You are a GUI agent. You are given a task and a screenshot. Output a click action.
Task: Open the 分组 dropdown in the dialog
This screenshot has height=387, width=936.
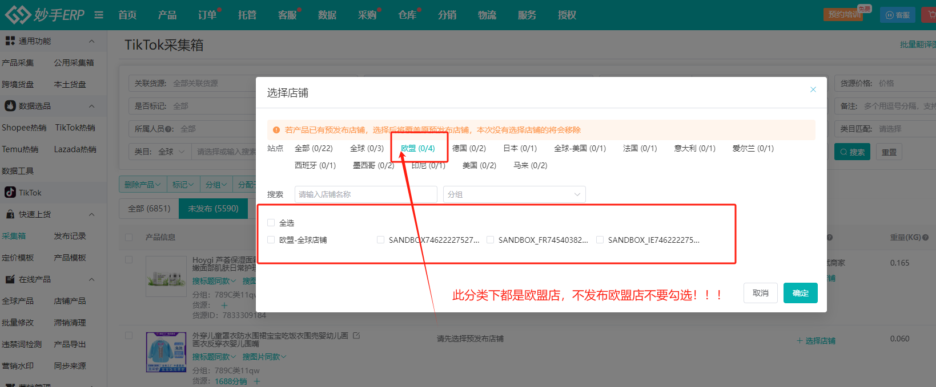point(515,194)
